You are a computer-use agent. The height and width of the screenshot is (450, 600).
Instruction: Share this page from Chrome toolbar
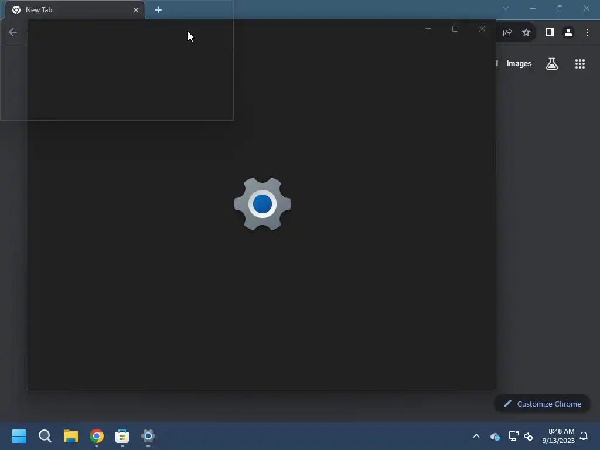click(x=507, y=33)
